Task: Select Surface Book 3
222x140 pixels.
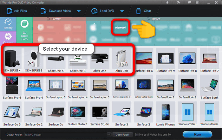Action: [166, 87]
